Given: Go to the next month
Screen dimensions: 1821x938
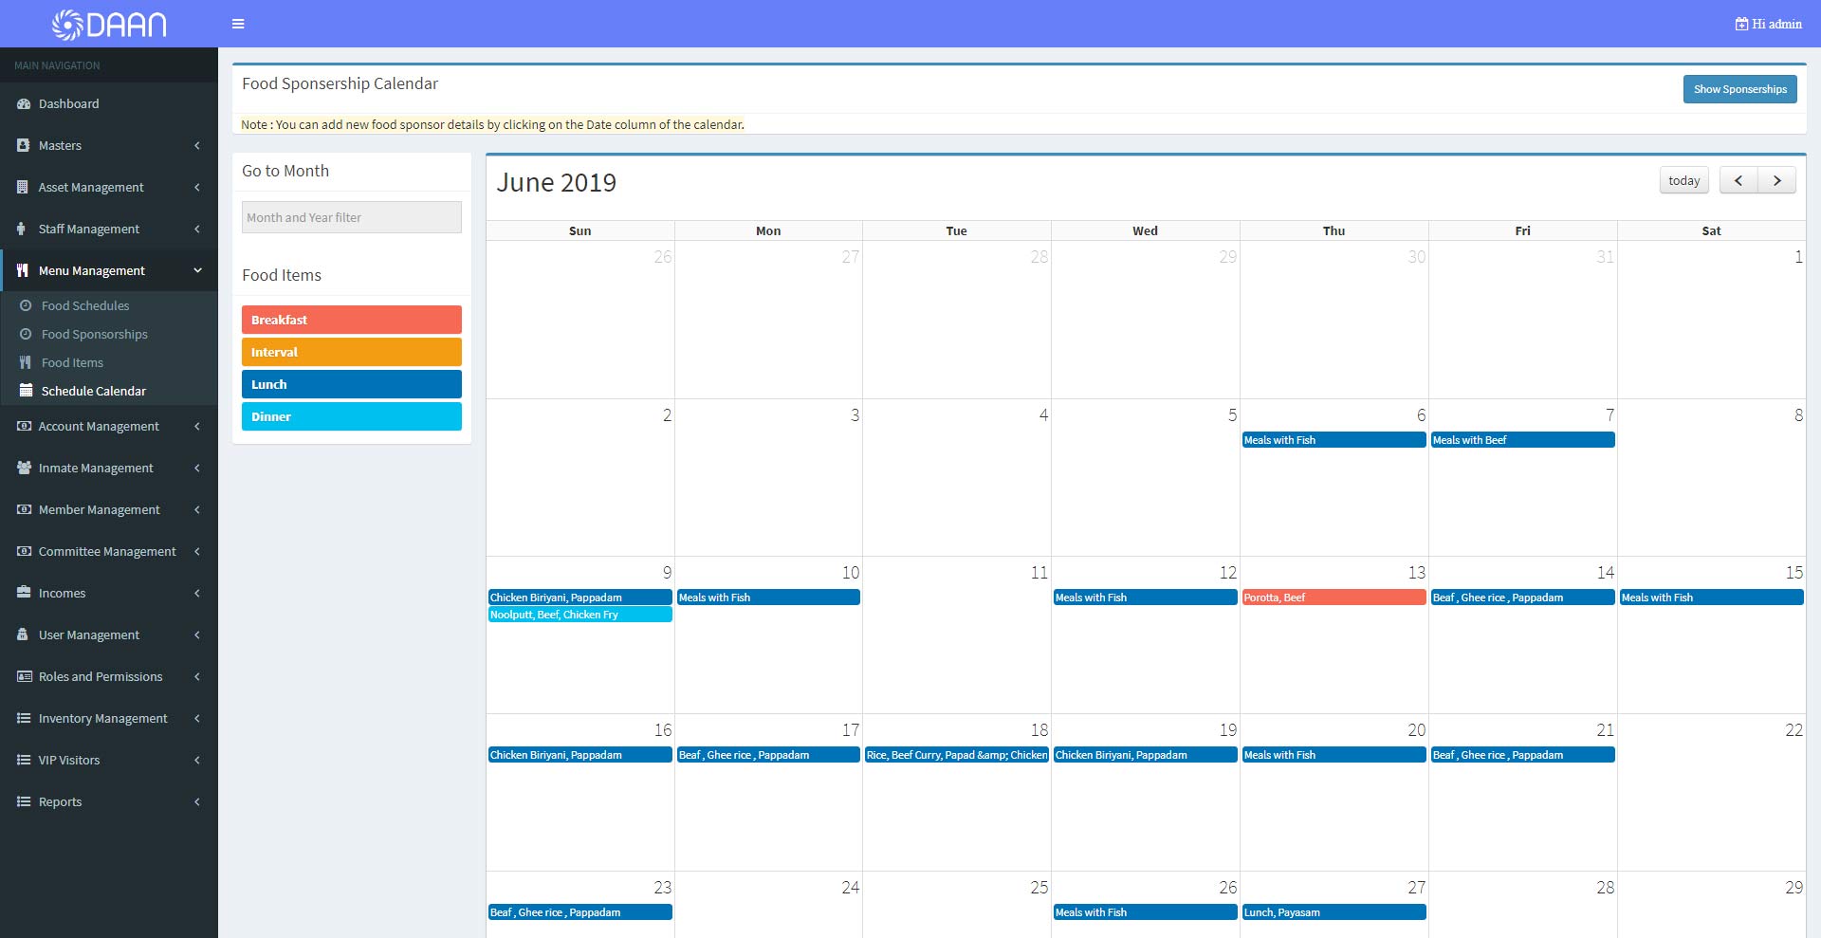Looking at the screenshot, I should pos(1776,180).
